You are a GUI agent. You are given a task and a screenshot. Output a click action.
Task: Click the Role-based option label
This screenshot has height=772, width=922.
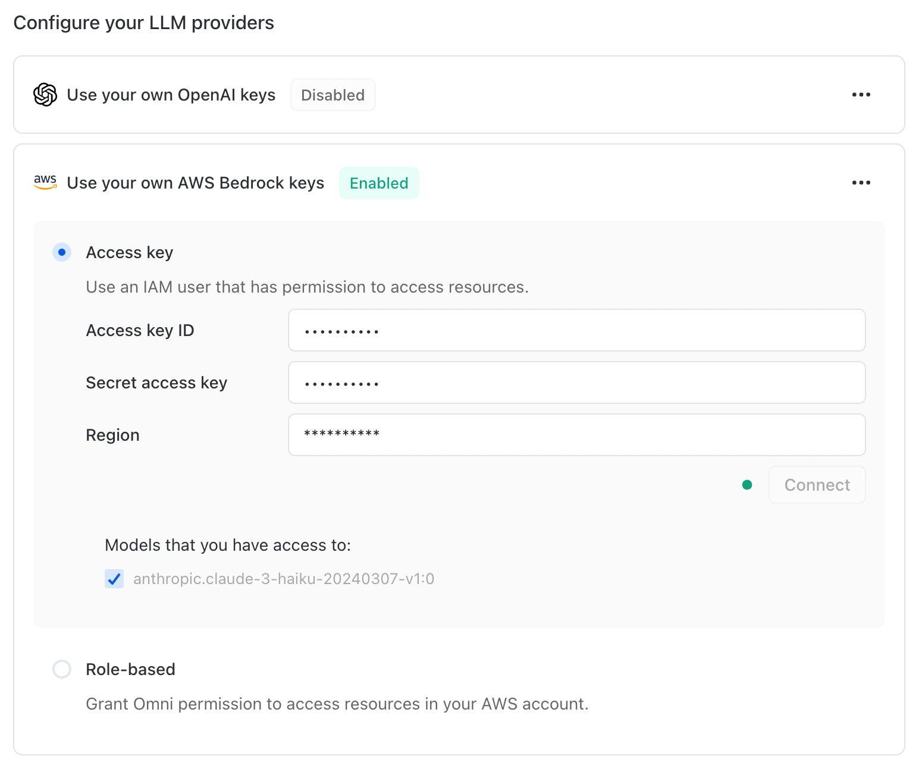(x=130, y=669)
